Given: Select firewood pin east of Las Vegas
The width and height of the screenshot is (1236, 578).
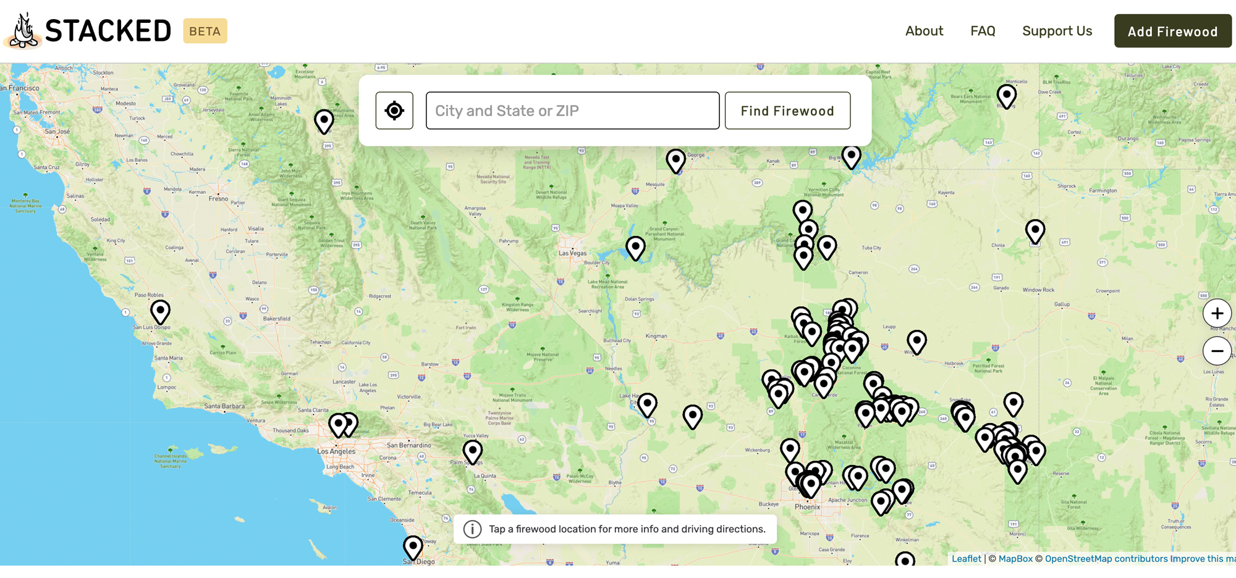Looking at the screenshot, I should click(x=635, y=247).
